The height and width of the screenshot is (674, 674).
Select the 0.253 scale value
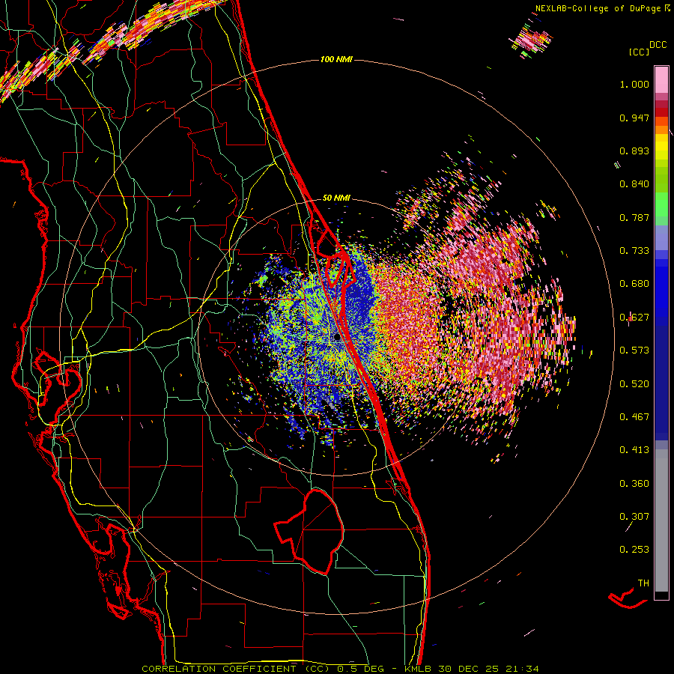pyautogui.click(x=634, y=550)
